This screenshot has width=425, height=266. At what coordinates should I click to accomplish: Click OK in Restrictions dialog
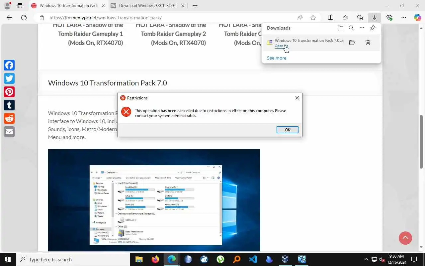click(x=288, y=130)
